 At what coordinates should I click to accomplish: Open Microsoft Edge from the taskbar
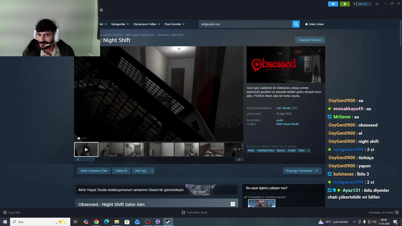point(106,222)
